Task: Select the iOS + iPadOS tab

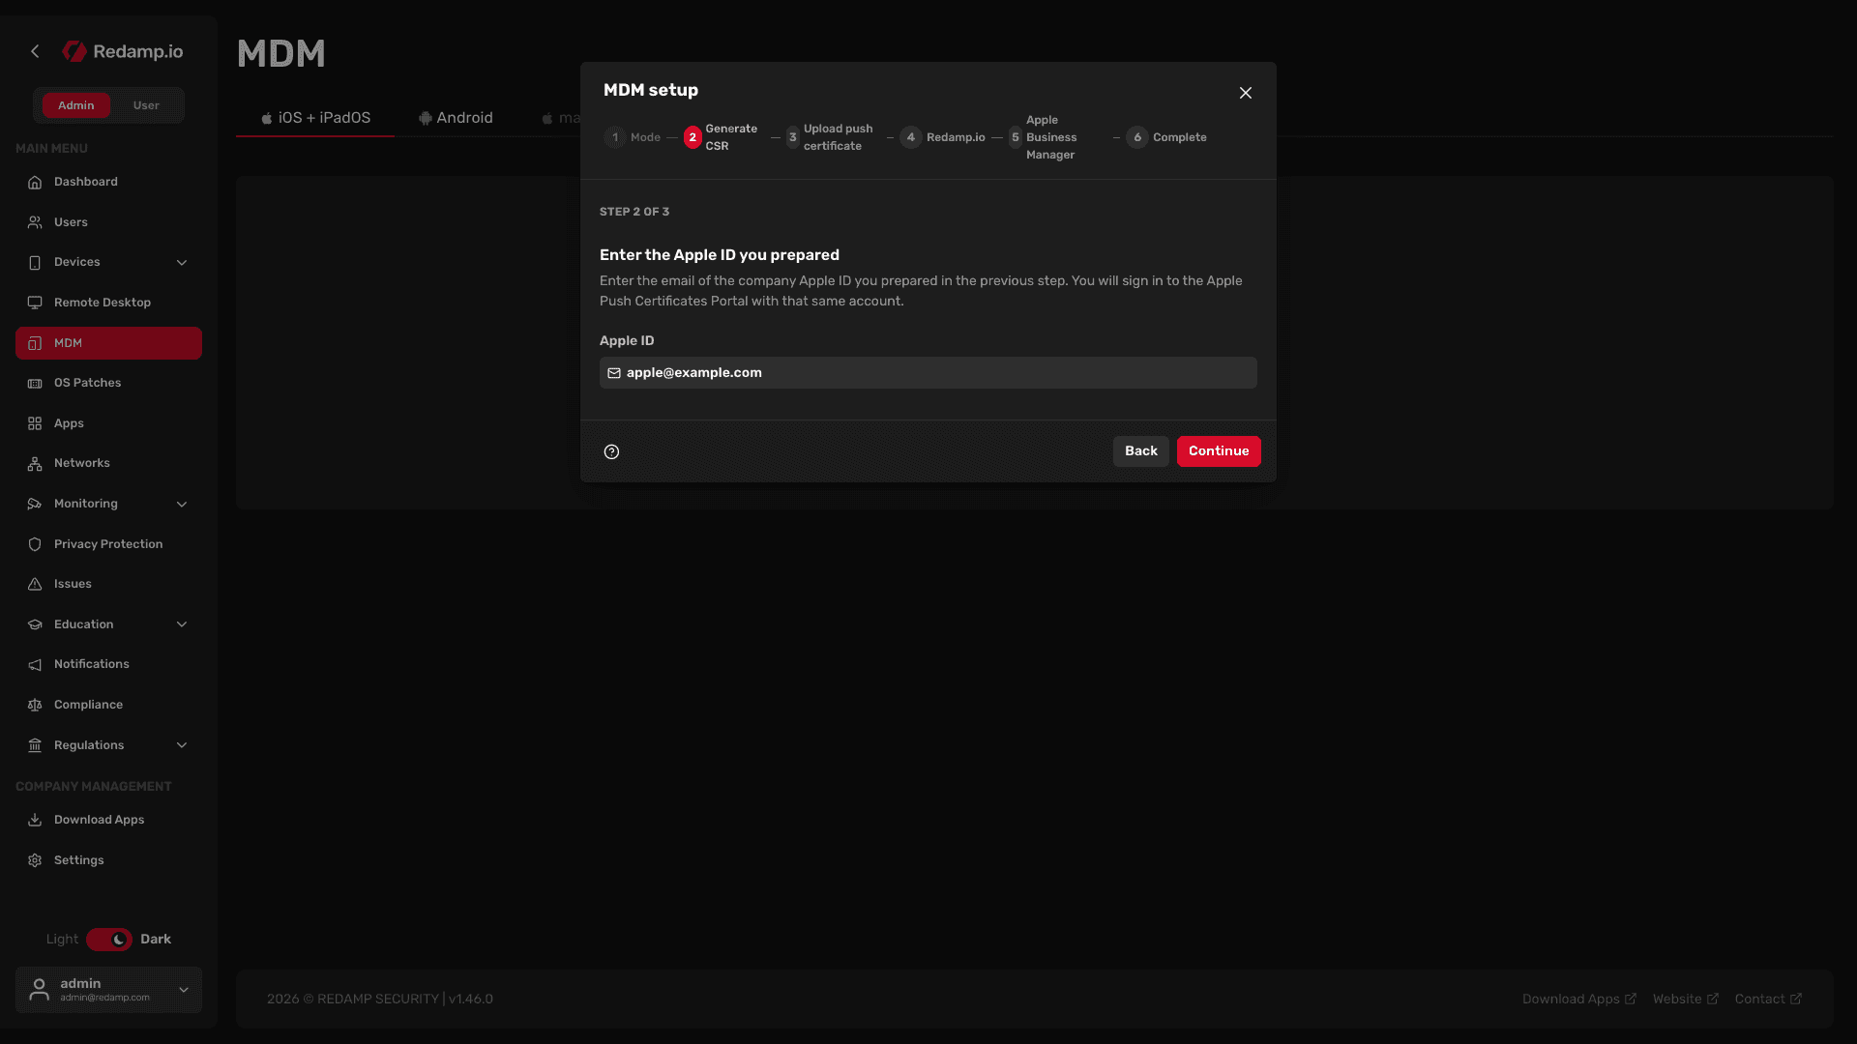Action: pyautogui.click(x=315, y=118)
